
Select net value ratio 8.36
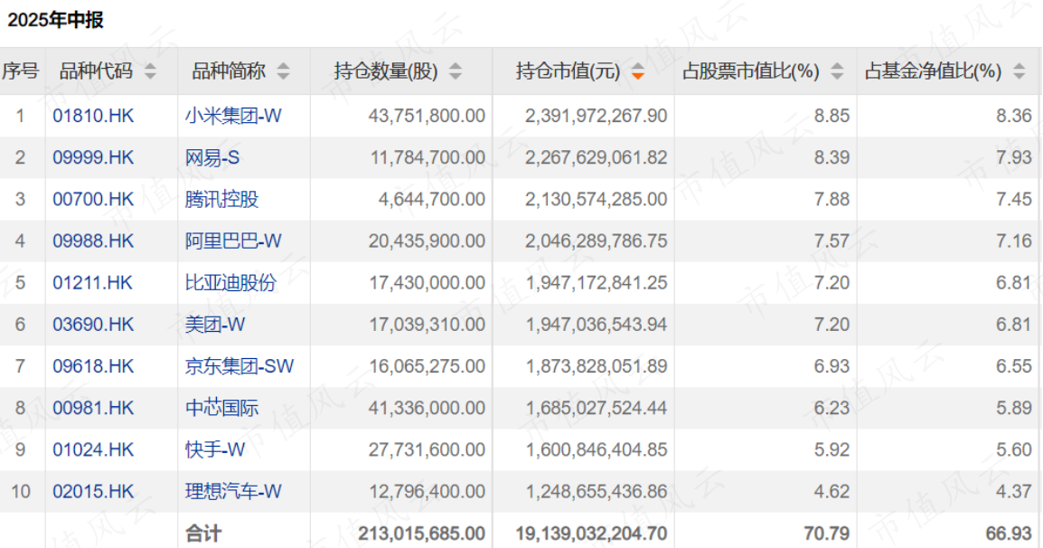click(1014, 116)
